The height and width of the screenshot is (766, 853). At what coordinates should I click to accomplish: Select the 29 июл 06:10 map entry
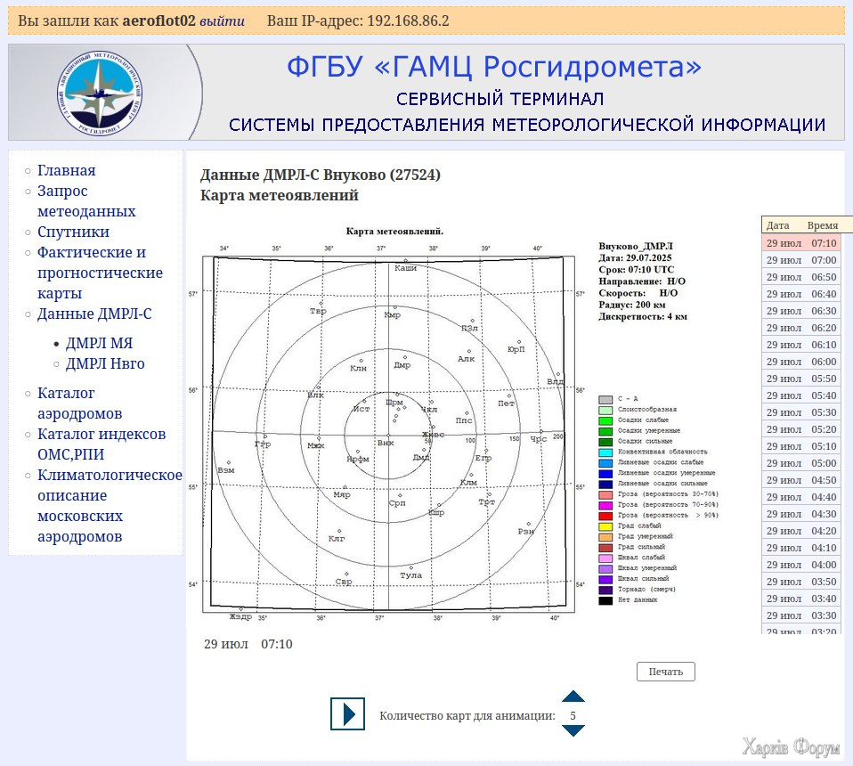(x=801, y=345)
